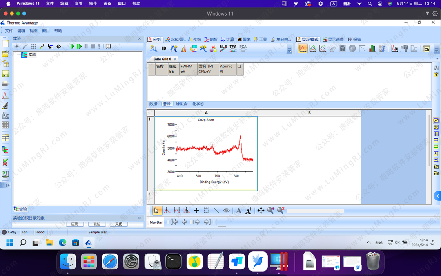
Task: Select the arrow pointer tool
Action: (x=157, y=211)
